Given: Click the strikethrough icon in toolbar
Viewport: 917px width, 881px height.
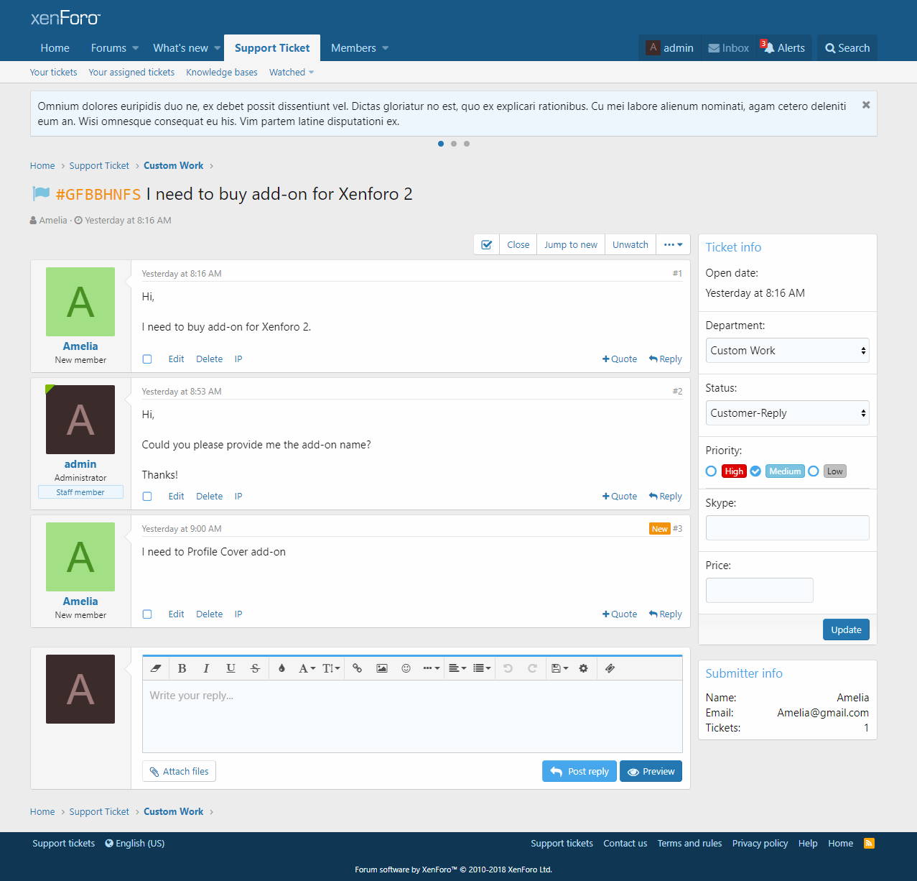Looking at the screenshot, I should (255, 668).
